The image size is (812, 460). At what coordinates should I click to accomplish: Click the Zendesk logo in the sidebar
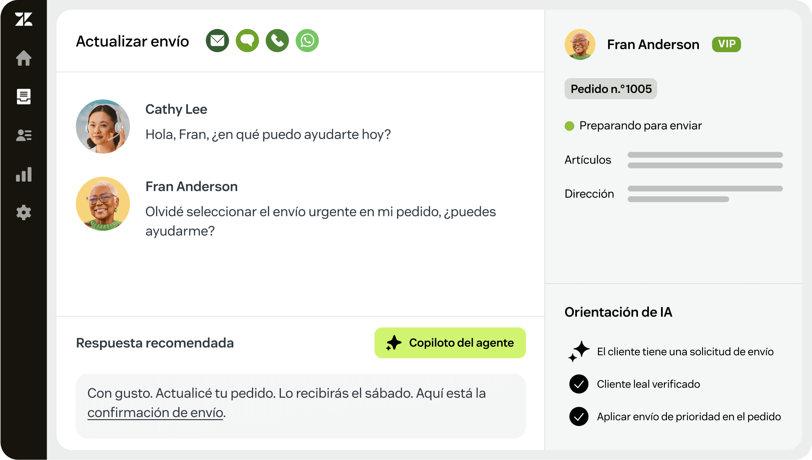coord(24,19)
